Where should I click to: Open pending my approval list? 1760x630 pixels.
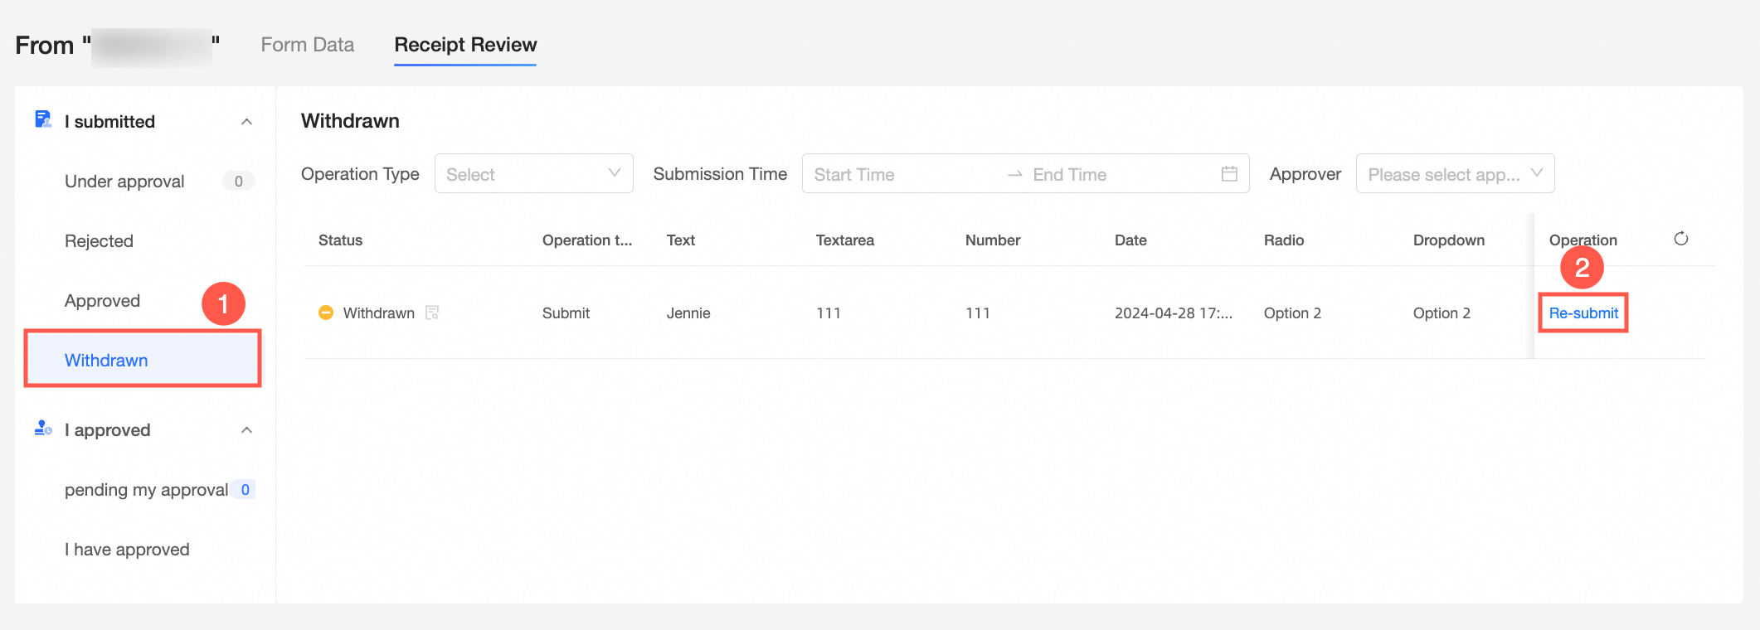(146, 490)
